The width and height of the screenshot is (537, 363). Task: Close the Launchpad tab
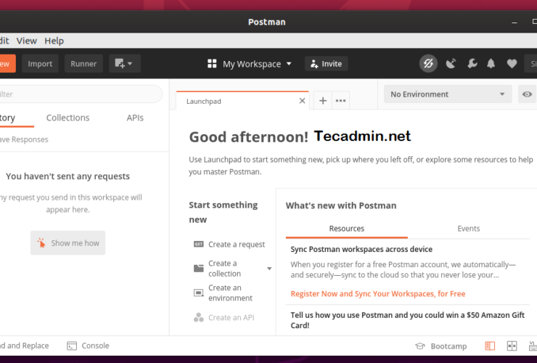click(303, 101)
